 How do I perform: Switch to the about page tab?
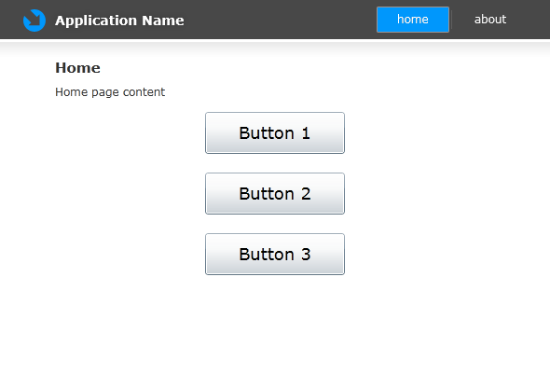(x=490, y=20)
